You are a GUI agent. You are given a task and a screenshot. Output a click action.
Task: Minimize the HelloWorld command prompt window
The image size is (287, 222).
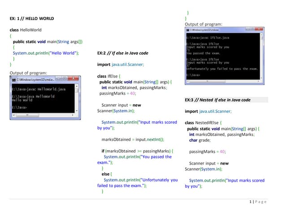[59, 79]
